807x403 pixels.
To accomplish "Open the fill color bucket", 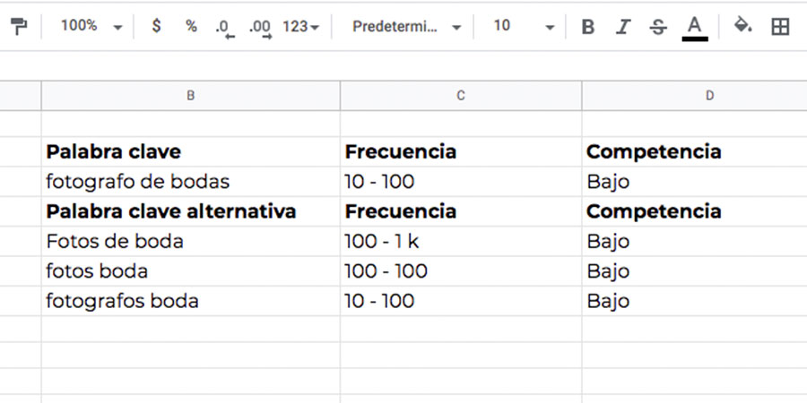I will (x=742, y=25).
